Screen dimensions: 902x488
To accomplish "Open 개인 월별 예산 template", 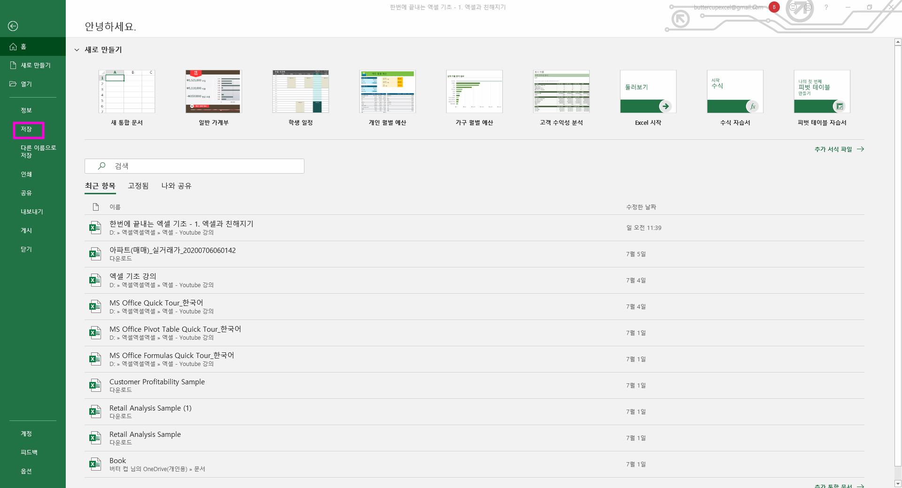I will [x=388, y=99].
